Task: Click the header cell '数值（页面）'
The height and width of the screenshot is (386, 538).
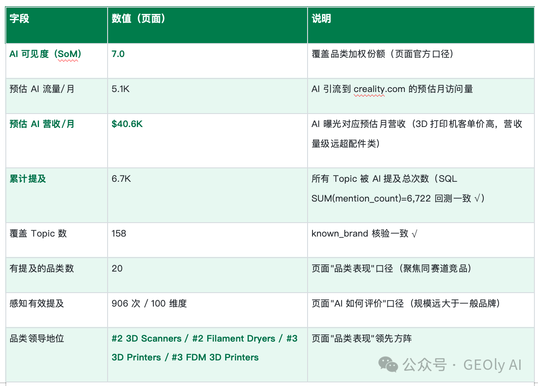Action: coord(208,25)
